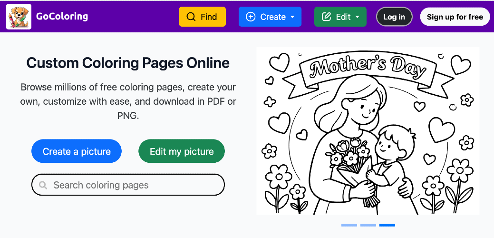This screenshot has width=494, height=238.
Task: Click Sign up for free button
Action: (455, 17)
